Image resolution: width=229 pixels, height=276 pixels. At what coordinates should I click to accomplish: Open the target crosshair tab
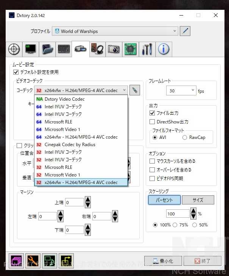coord(14,49)
